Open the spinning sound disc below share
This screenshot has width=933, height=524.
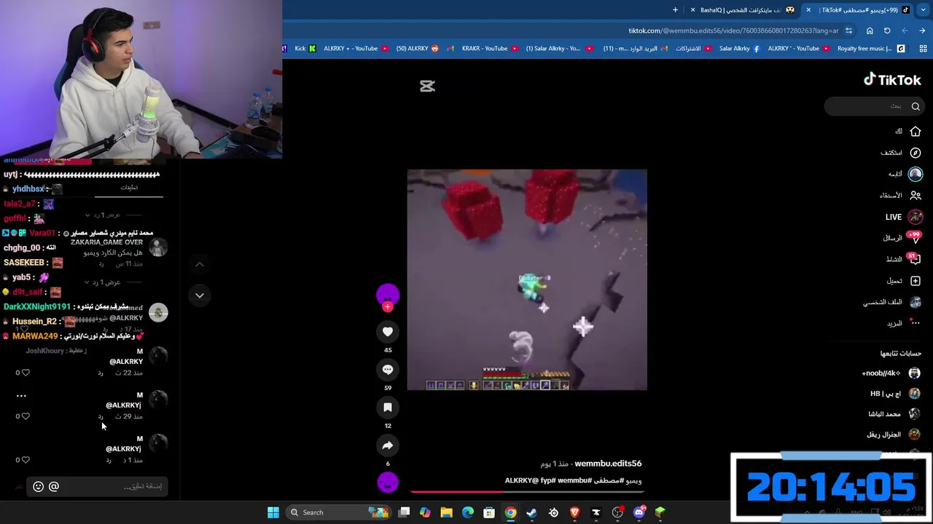pos(388,482)
